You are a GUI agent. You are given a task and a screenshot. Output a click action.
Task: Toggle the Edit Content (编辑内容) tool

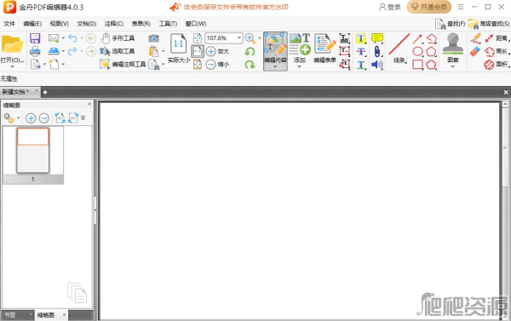pos(275,51)
